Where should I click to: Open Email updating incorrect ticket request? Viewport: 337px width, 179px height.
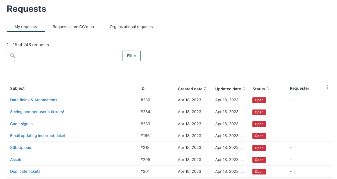[38, 136]
